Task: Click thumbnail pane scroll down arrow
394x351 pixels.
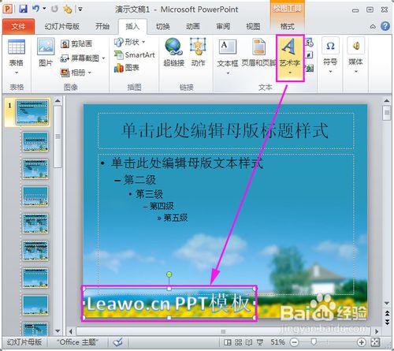Action: [x=58, y=331]
